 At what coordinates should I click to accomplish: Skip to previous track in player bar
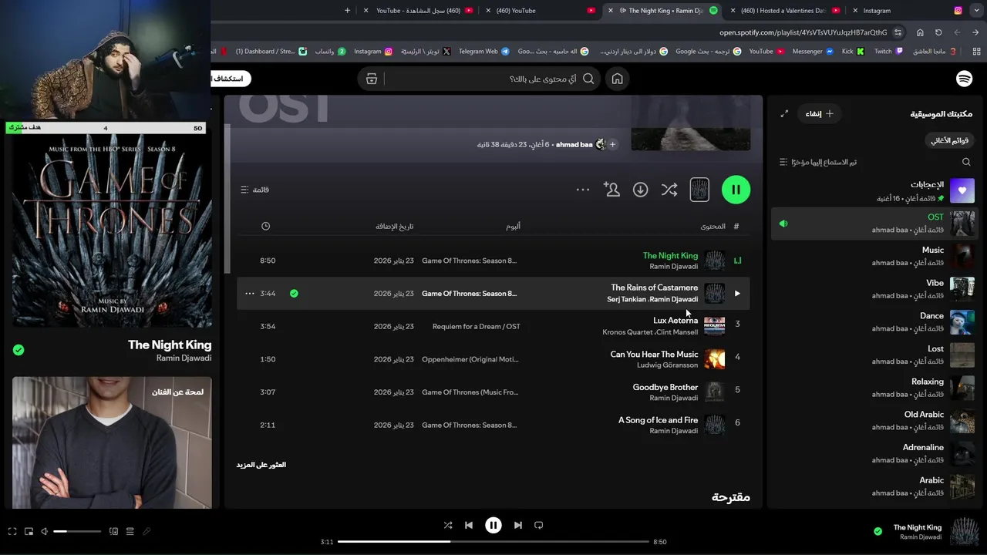(469, 525)
